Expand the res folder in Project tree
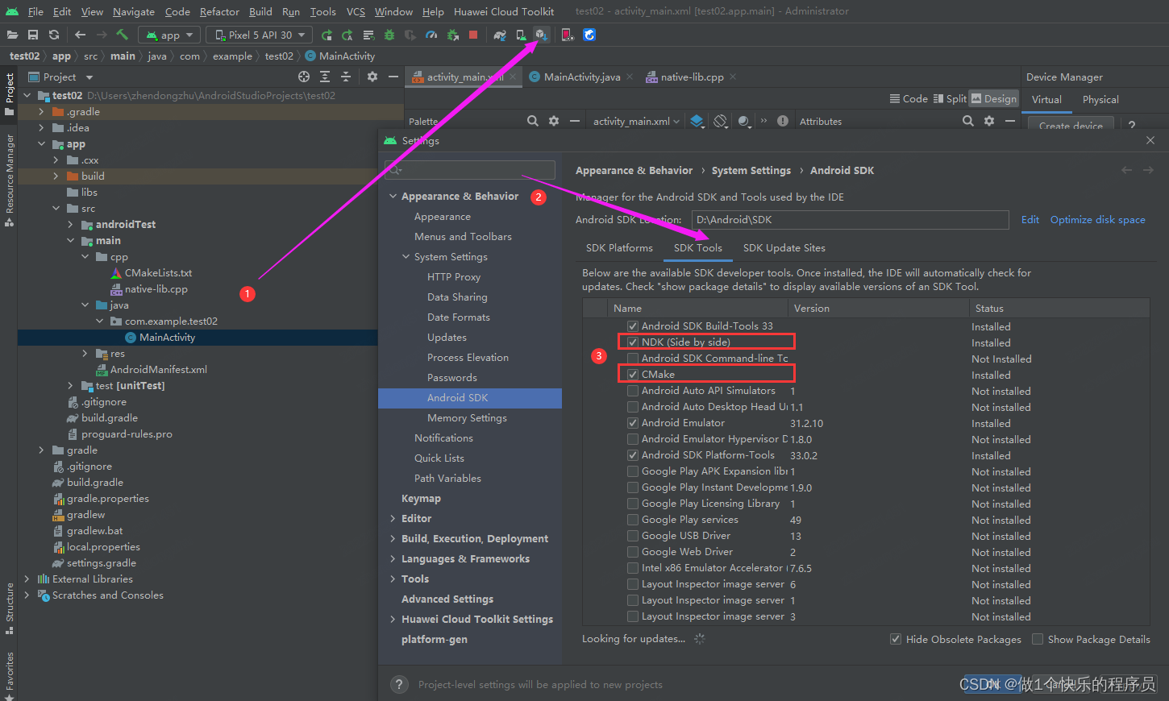Screen dimensions: 1169x701 [x=85, y=354]
